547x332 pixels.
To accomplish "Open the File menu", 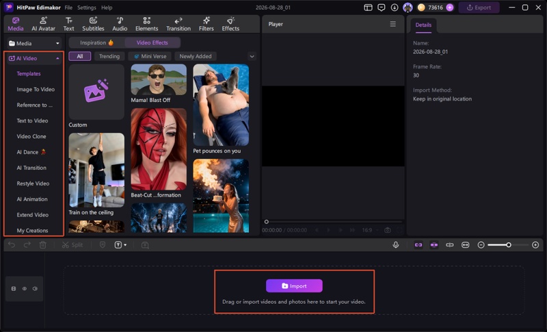I will (x=68, y=8).
